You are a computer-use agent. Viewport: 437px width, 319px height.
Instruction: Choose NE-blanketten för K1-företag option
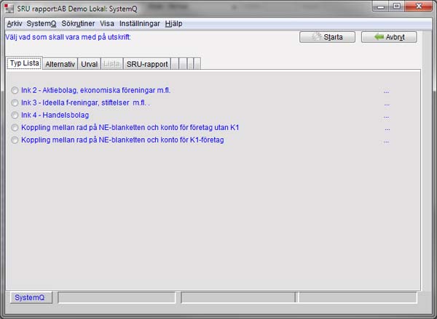tap(15, 140)
